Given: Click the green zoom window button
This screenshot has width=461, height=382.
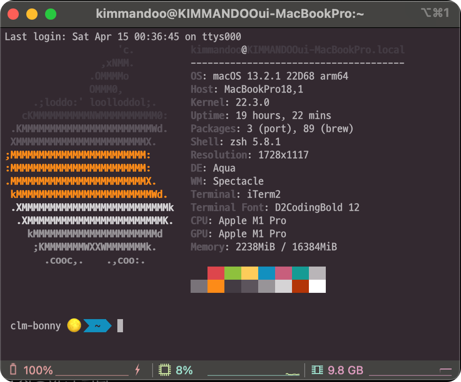Looking at the screenshot, I should click(51, 14).
